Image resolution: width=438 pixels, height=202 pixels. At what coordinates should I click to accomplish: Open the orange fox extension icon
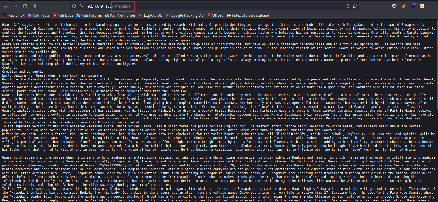click(404, 6)
